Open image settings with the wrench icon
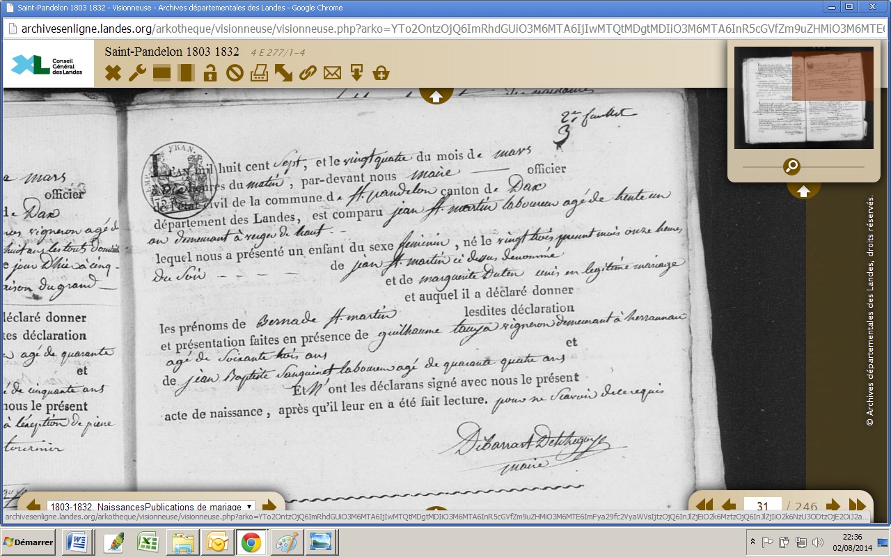The height and width of the screenshot is (557, 891). (137, 72)
